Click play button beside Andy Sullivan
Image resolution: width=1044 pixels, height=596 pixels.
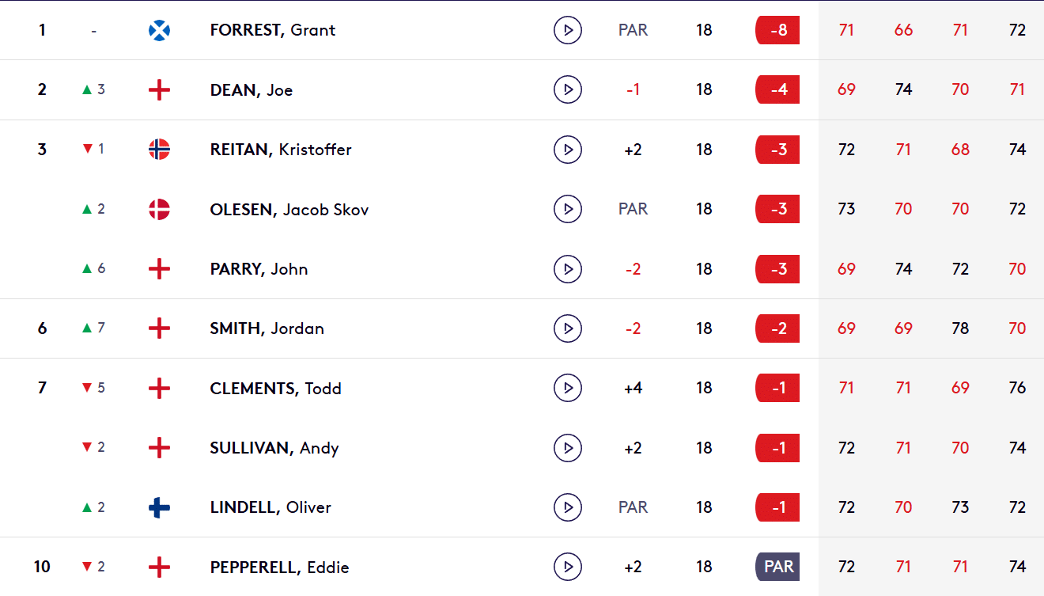point(568,448)
